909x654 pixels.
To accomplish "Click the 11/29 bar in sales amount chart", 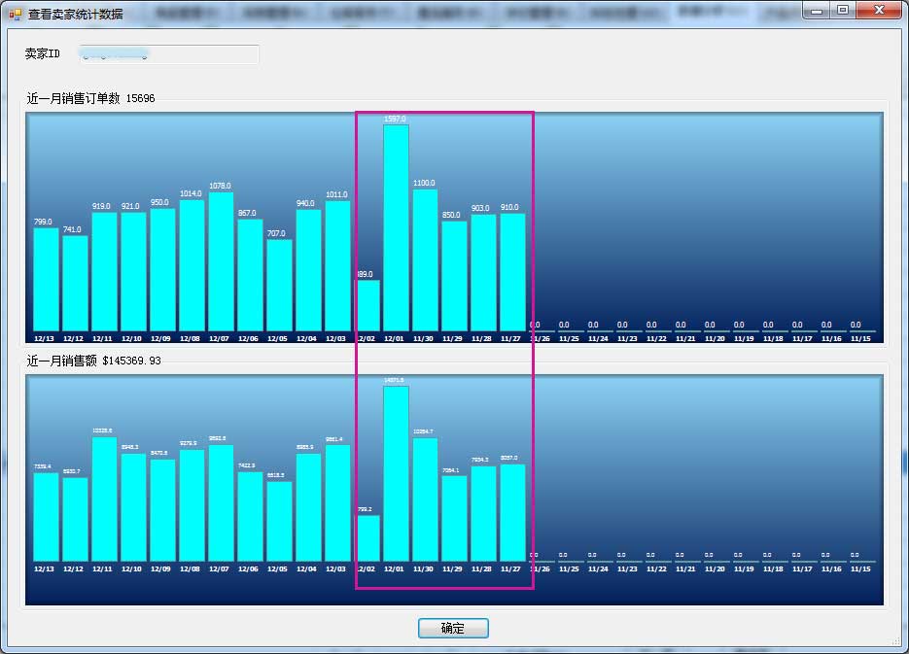I will (454, 518).
